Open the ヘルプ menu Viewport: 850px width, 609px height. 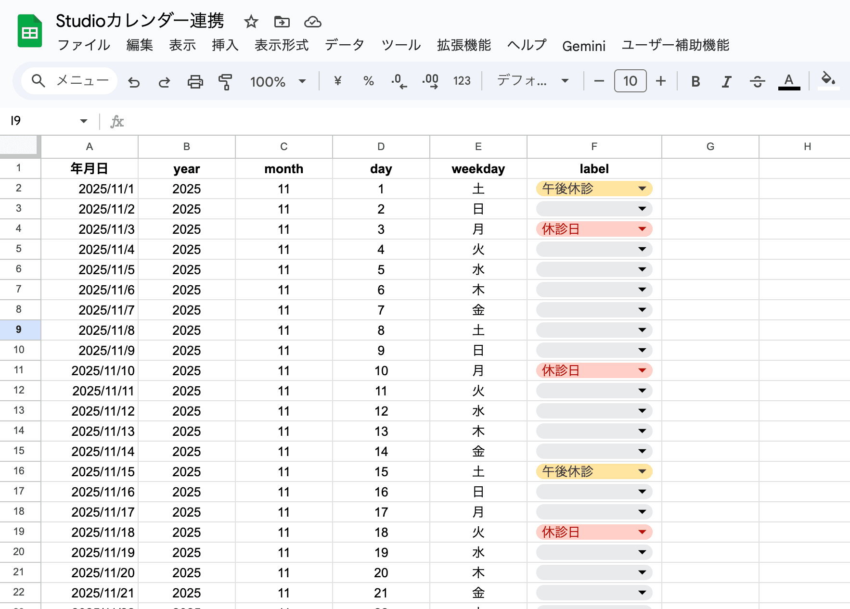pos(527,45)
